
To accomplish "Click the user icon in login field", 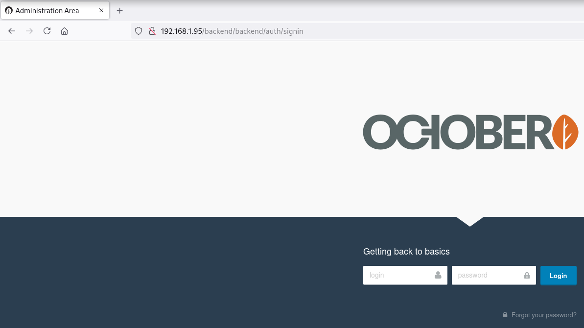I will click(438, 275).
